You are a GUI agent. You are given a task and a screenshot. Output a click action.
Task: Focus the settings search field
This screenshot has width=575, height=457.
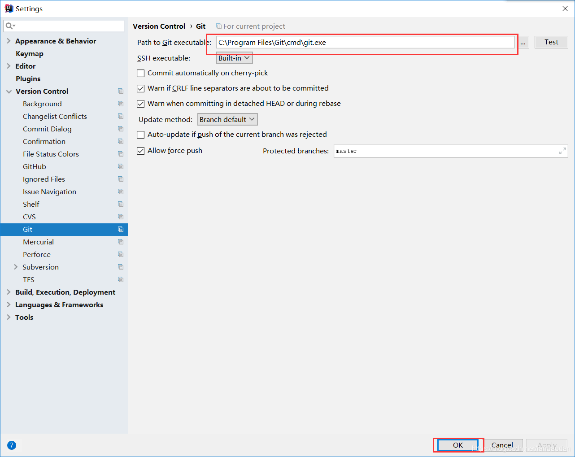coord(64,26)
